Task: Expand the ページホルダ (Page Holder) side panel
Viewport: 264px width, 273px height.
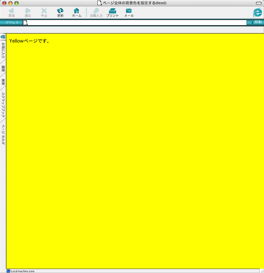Action: tap(3, 135)
